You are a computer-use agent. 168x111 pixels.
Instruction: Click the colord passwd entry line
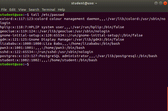(x=83, y=21)
